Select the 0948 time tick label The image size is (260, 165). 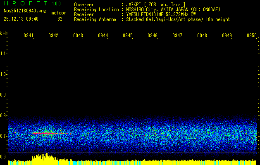[202, 36]
